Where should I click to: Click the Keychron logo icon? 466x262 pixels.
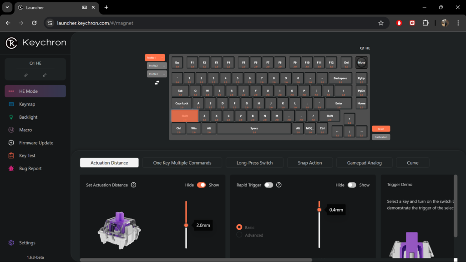pos(11,43)
